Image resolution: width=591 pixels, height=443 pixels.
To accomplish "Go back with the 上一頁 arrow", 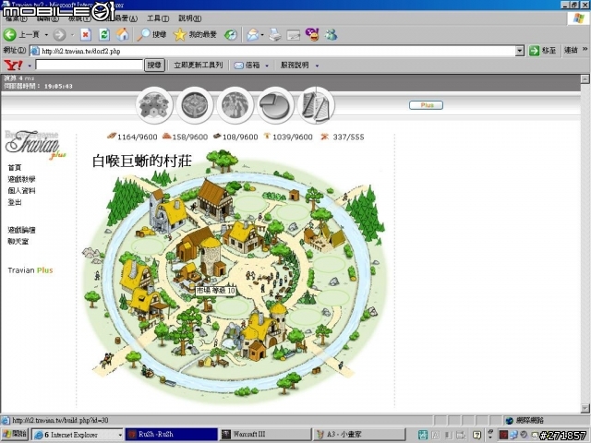I will pos(21,35).
